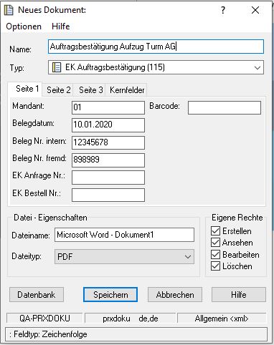Click the Beleg Nr. intern field

(x=108, y=142)
